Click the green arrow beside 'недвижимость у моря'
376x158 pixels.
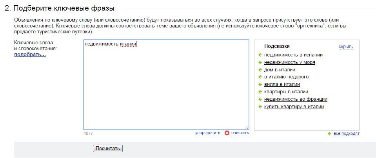[x=260, y=62]
